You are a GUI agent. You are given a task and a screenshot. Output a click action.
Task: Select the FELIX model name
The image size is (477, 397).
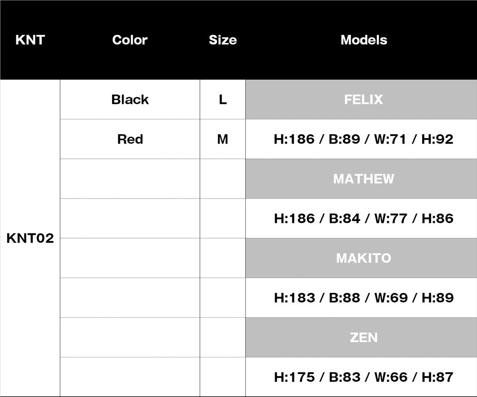pos(363,100)
